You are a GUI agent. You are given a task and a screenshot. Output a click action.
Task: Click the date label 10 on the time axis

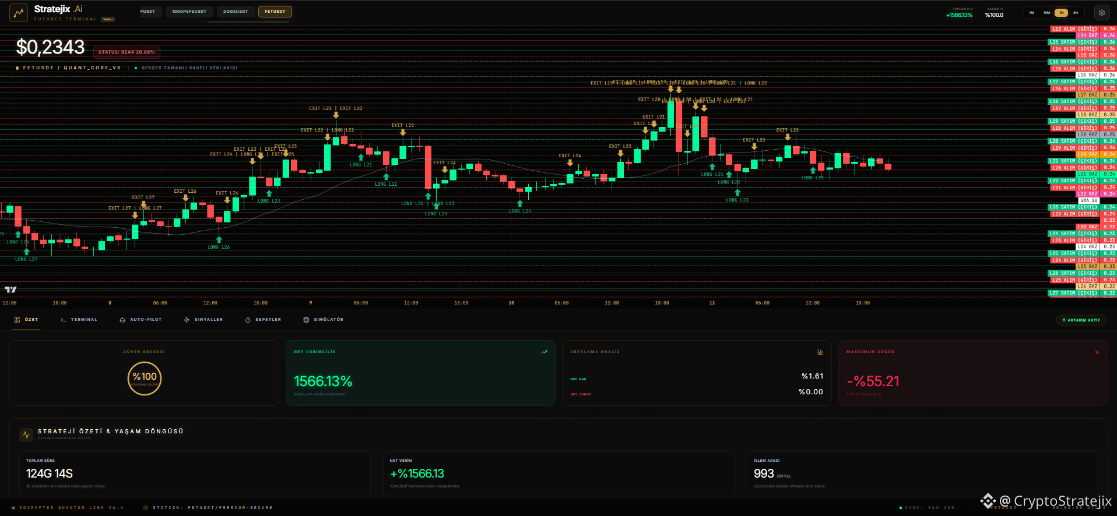pos(511,303)
